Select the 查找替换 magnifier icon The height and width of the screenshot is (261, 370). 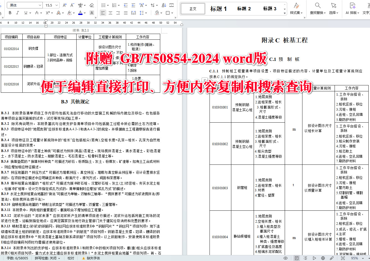coord(317,5)
